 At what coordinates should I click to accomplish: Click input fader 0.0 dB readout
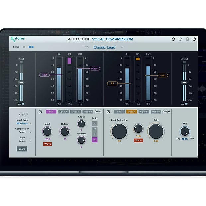click(x=21, y=104)
